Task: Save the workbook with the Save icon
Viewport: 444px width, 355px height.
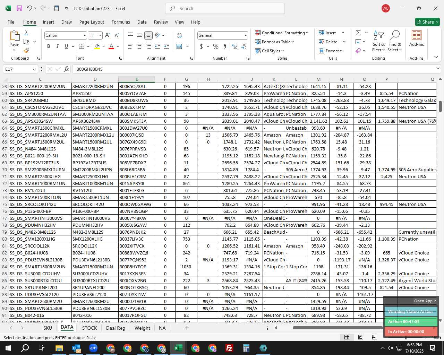Action: tap(19, 8)
